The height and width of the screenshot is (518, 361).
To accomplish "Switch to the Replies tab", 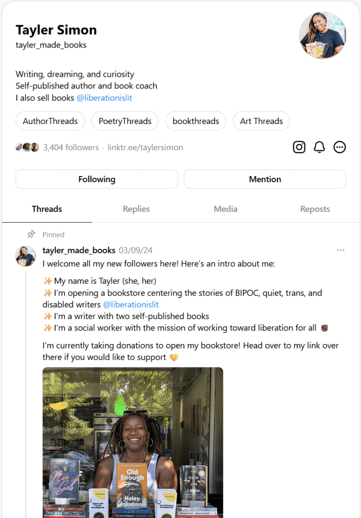I will point(136,209).
